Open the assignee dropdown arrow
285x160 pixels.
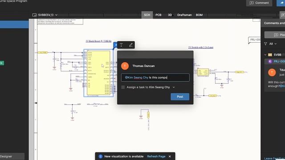pos(174,87)
